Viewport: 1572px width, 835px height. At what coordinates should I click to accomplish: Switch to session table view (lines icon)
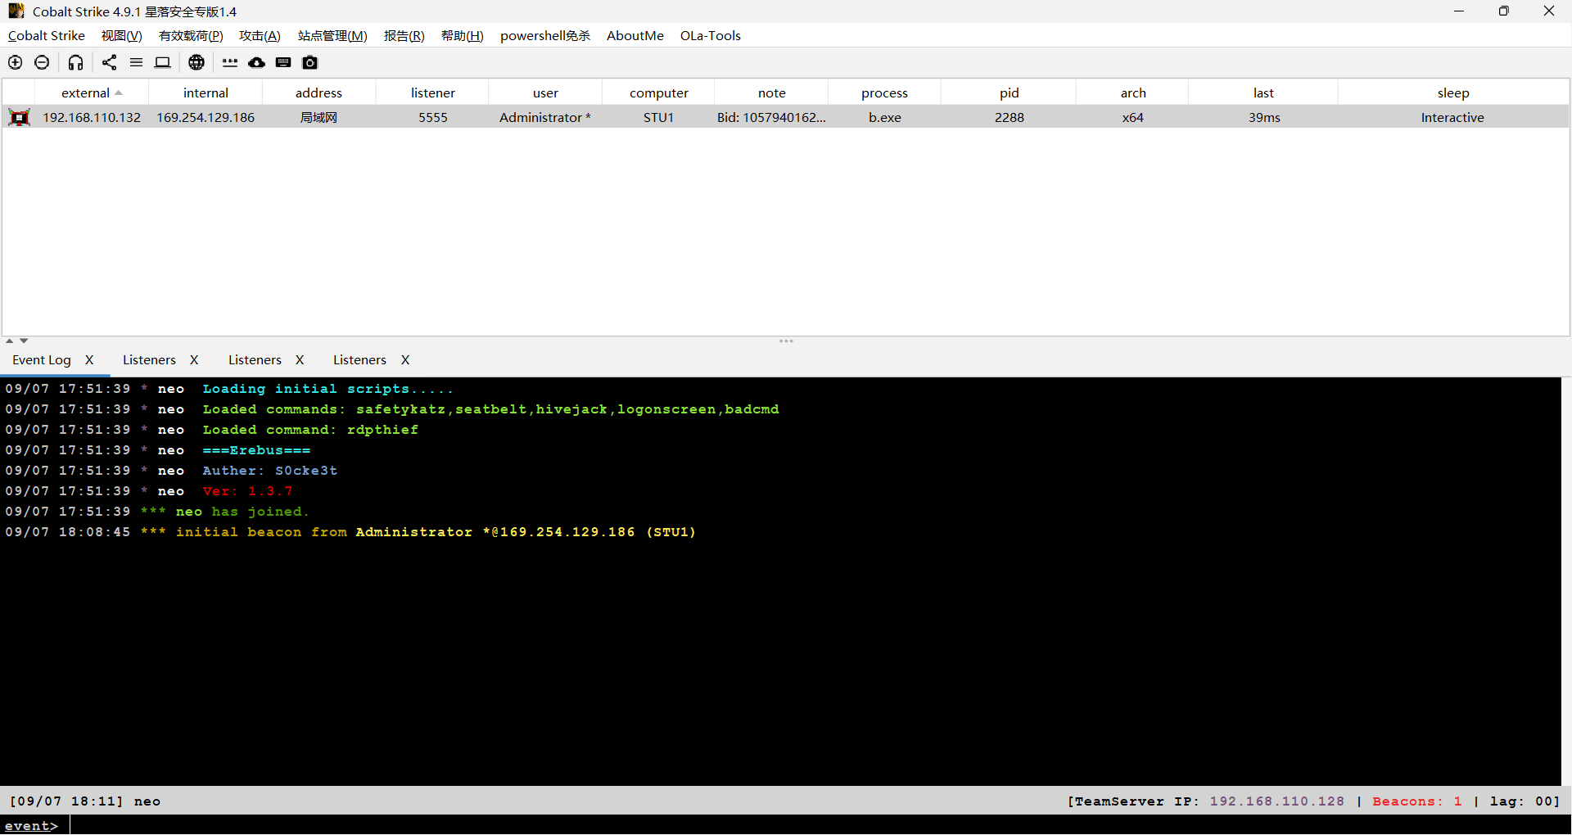coord(136,62)
